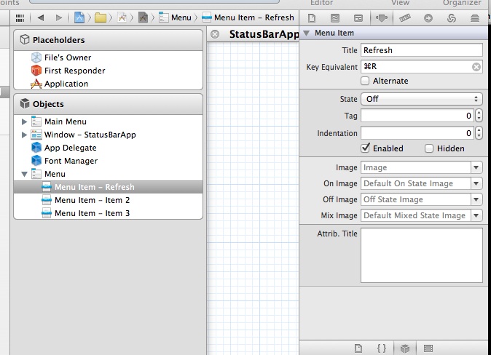Viewport: 491px width, 355px height.
Task: Open the On Image dropdown arrow
Action: (476, 183)
